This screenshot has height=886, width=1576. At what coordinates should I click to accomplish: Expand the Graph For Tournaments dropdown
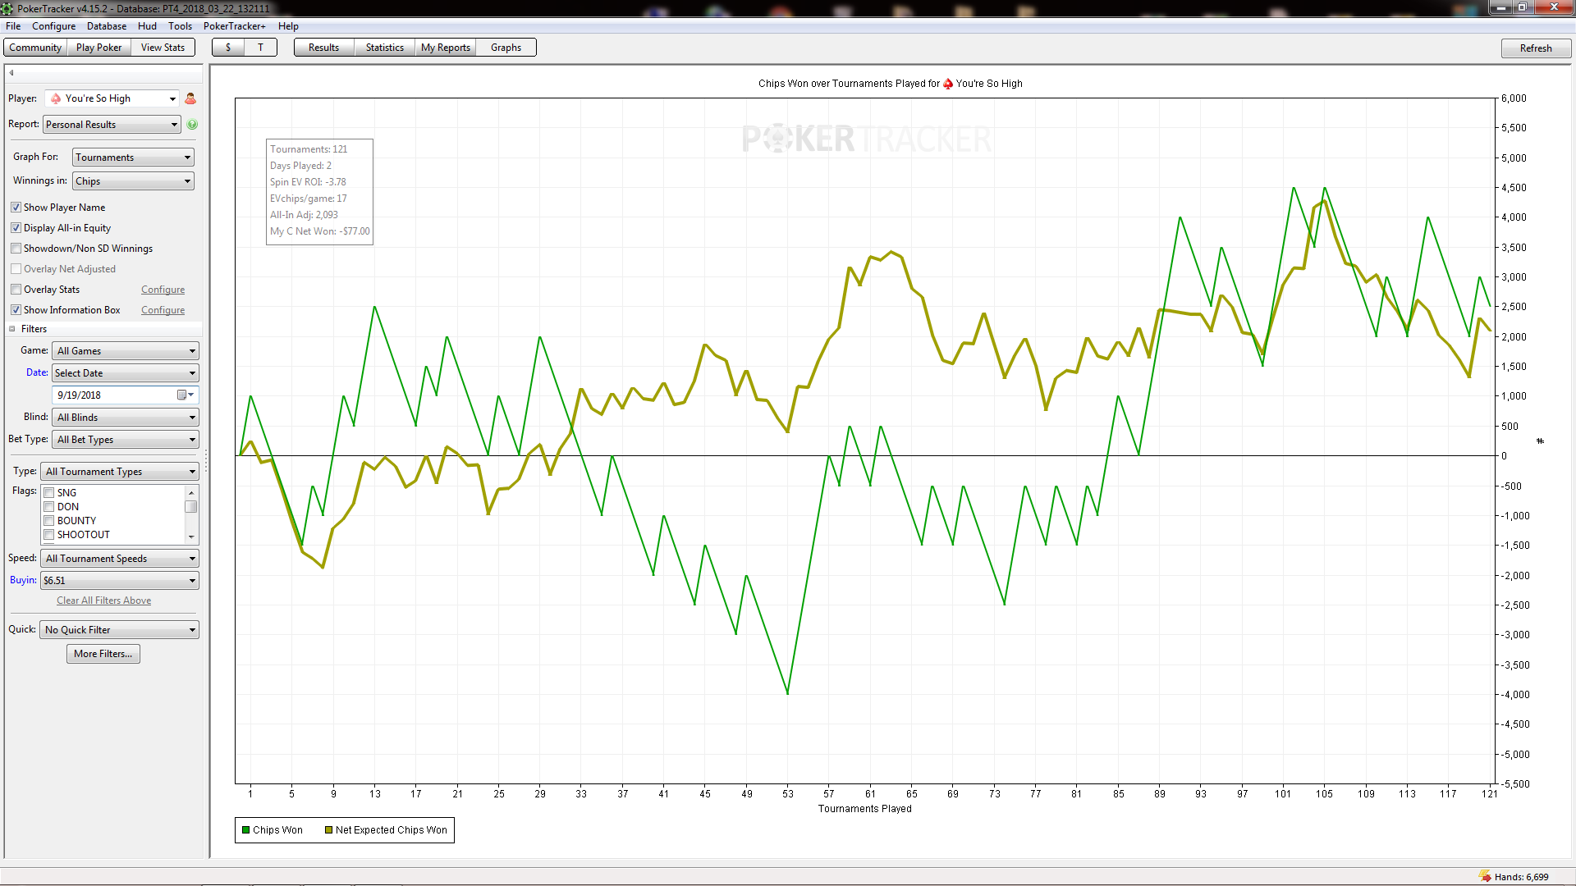click(133, 158)
